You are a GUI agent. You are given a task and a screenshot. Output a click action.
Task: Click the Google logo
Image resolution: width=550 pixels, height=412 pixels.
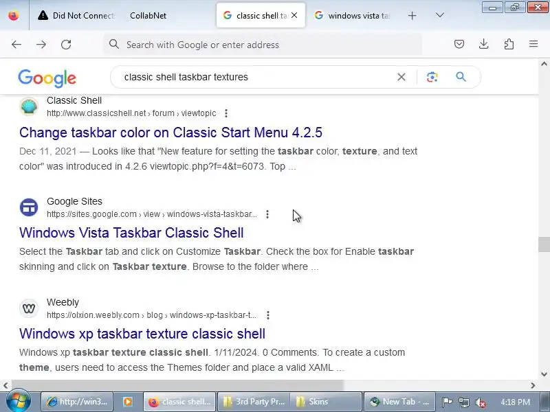click(x=47, y=78)
